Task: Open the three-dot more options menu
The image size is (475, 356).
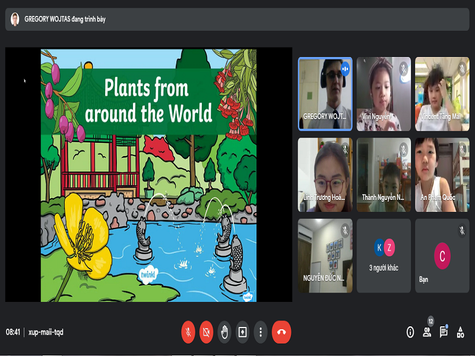Action: coord(260,332)
